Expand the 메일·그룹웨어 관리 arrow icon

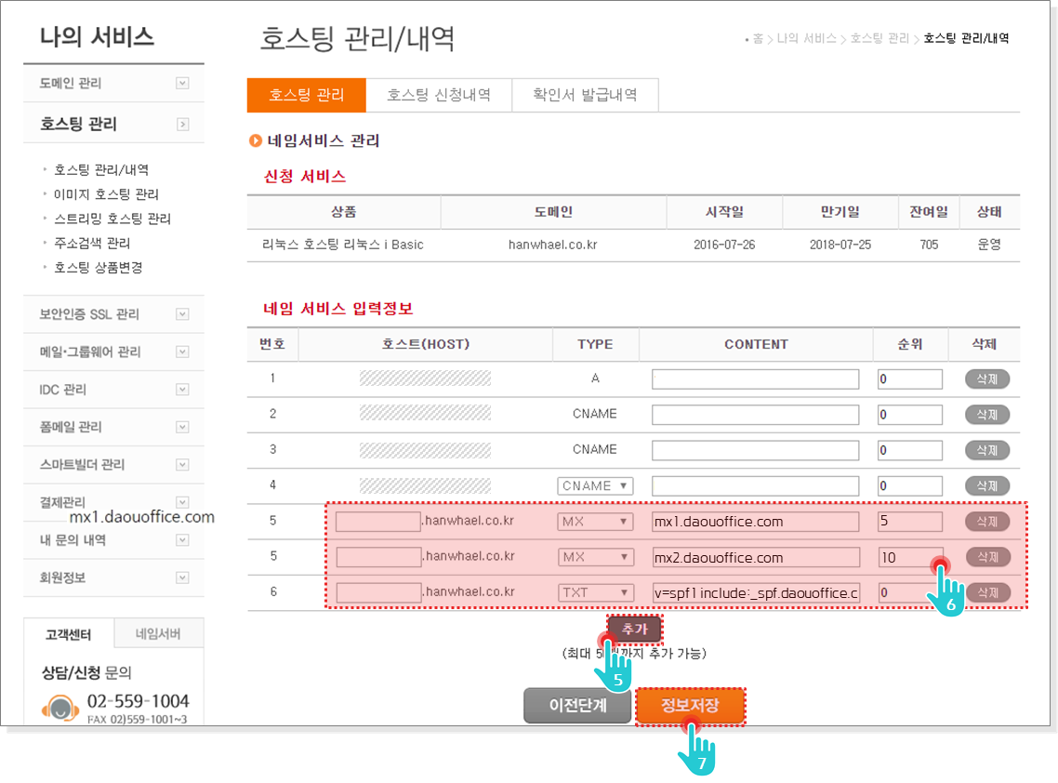coord(182,352)
